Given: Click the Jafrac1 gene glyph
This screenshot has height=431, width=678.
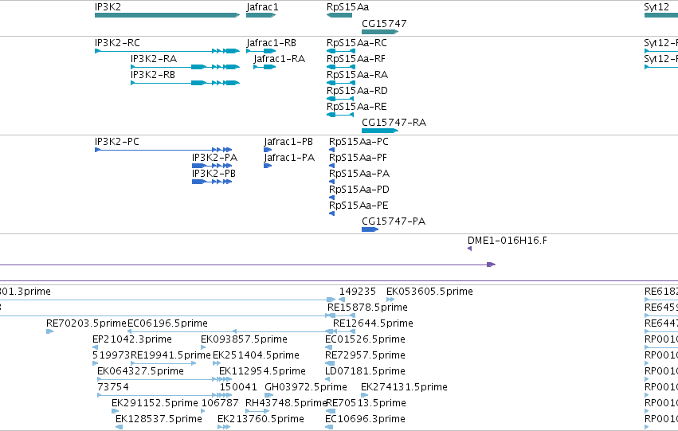Looking at the screenshot, I should click(261, 15).
